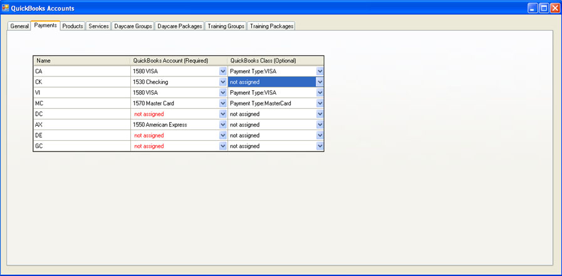Image resolution: width=562 pixels, height=276 pixels.
Task: Click QuickBooks Class (Optional) column header
Action: coord(276,61)
